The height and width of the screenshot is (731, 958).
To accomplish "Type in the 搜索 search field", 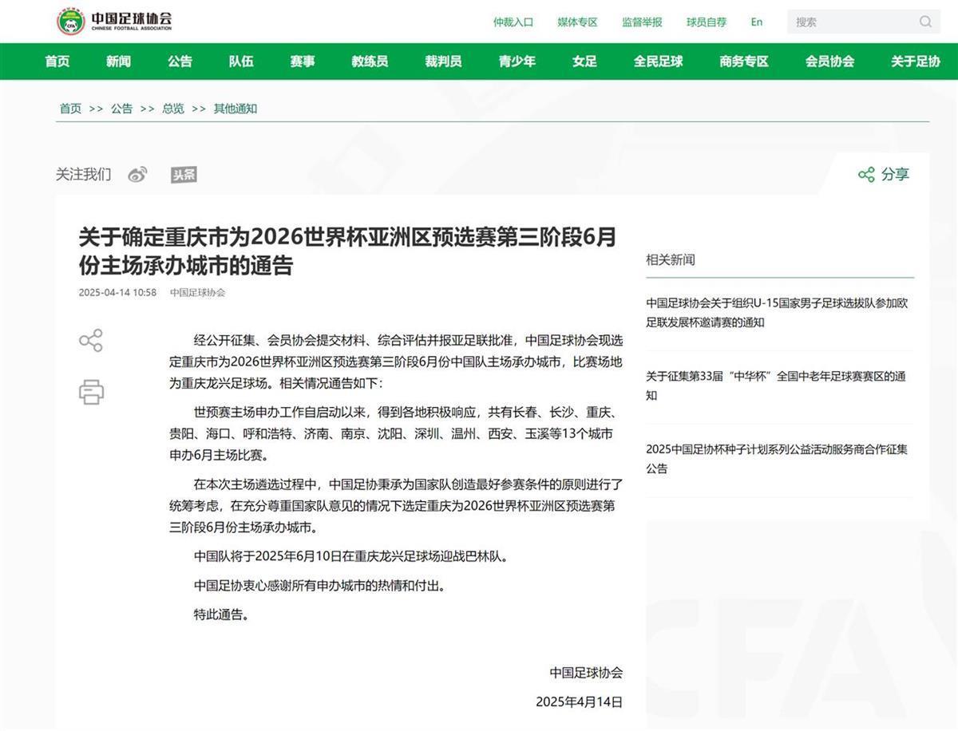I will (x=850, y=22).
